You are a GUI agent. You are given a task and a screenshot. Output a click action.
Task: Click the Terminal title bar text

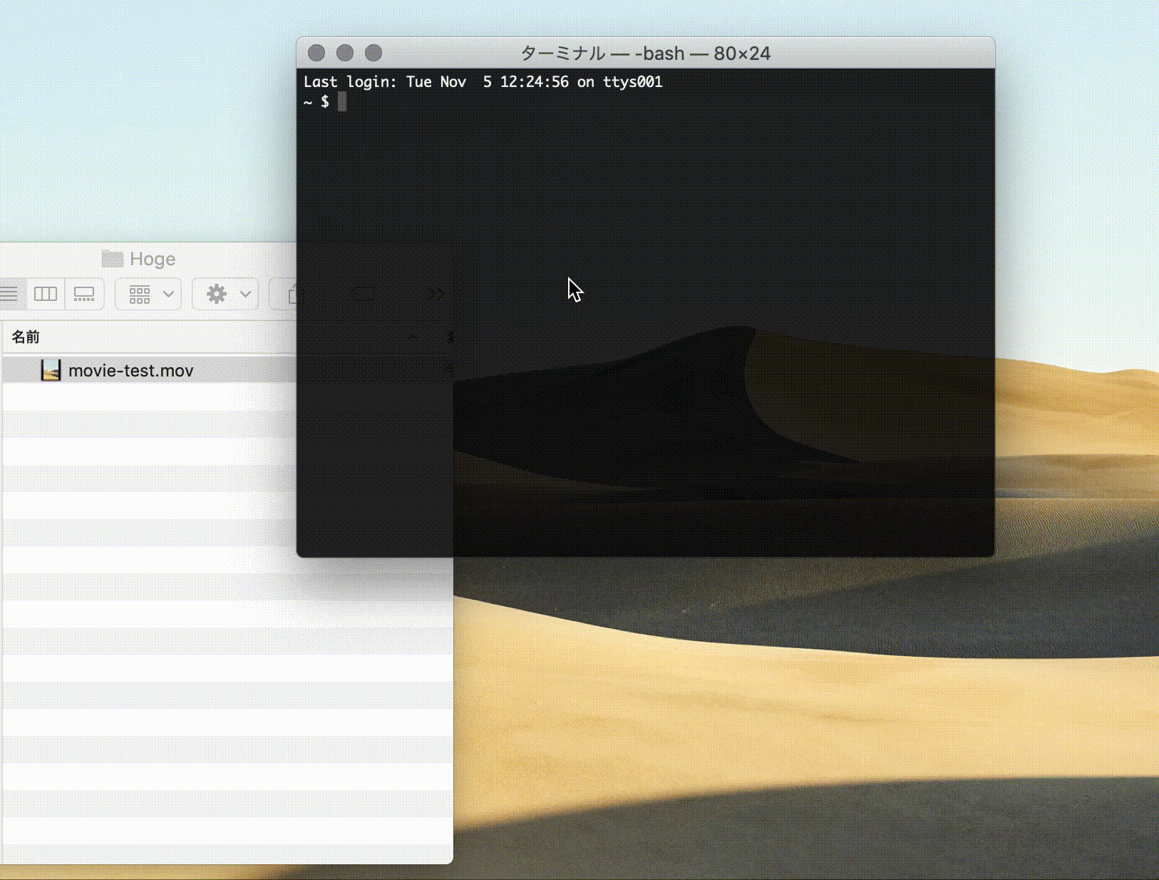tap(646, 53)
